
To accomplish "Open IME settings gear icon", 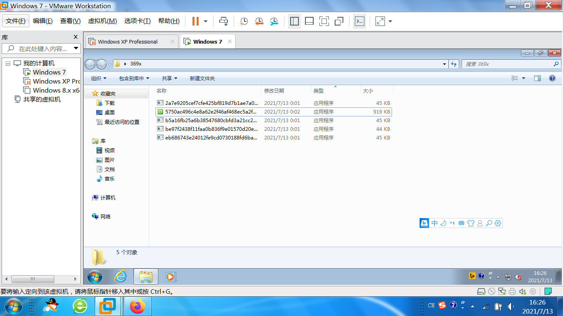I will [498, 223].
